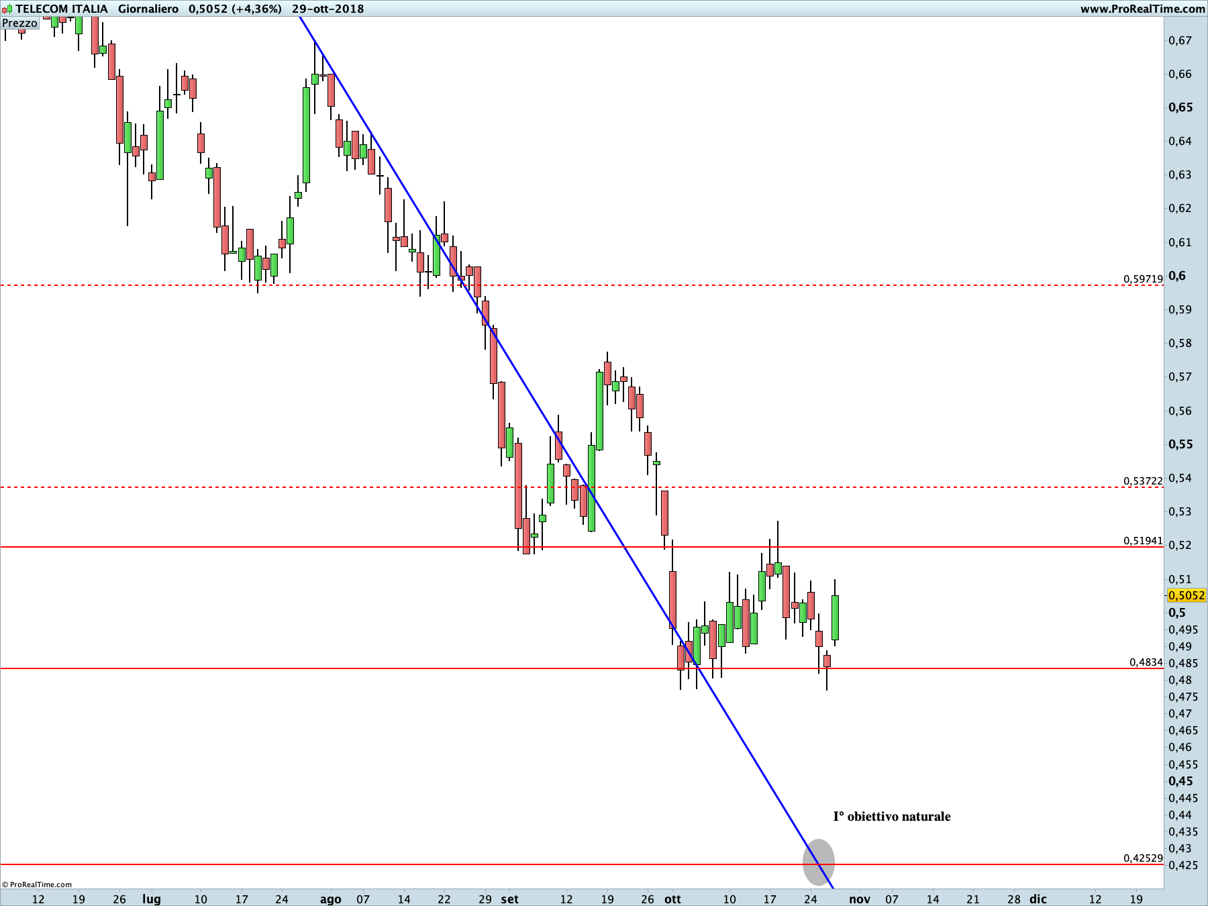Click the I° obiettivo naturale annotation
Viewport: 1208px width, 906px height.
892,817
